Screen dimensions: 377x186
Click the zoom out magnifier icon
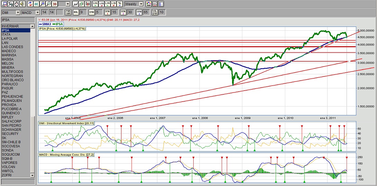48,4
